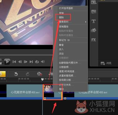Click the 00:00:02:00 timecode on the ruler

point(24,79)
